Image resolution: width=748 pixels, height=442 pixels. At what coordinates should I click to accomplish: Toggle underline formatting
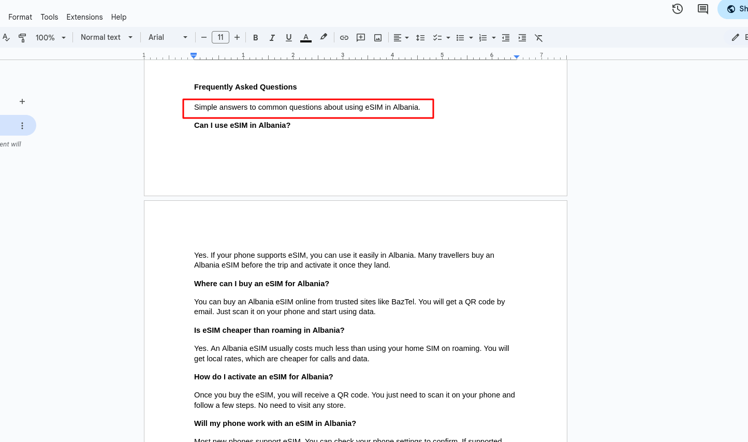pos(289,38)
